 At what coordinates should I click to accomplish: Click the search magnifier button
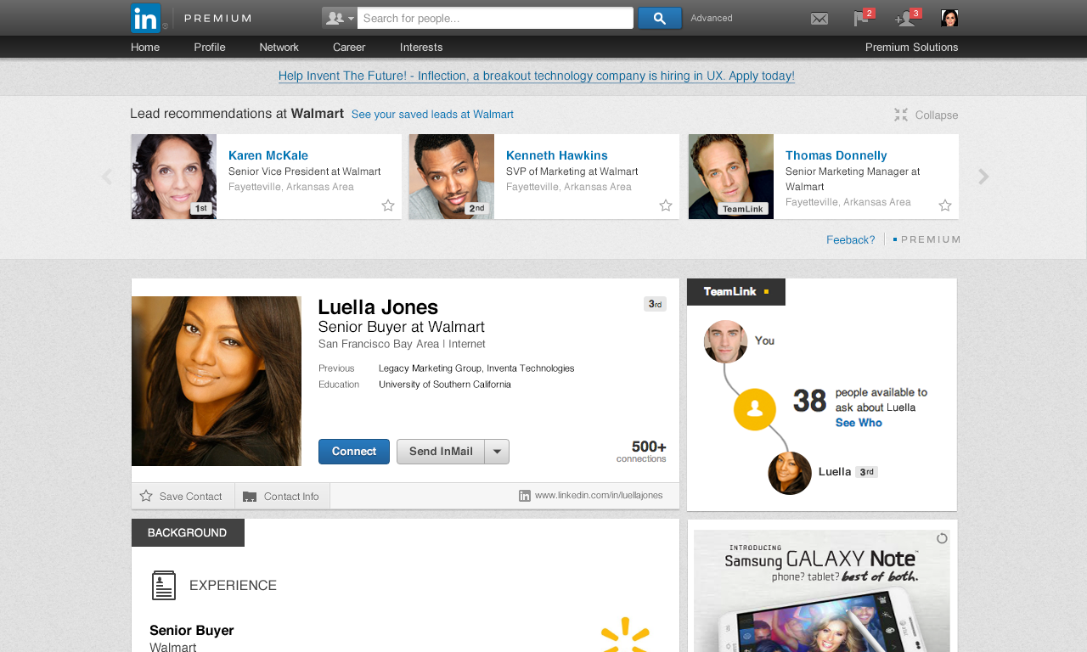[659, 18]
